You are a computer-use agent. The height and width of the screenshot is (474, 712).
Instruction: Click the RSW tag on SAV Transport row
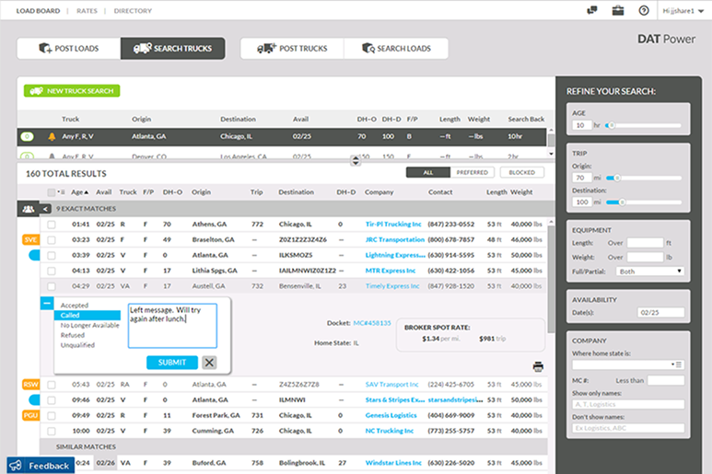31,385
